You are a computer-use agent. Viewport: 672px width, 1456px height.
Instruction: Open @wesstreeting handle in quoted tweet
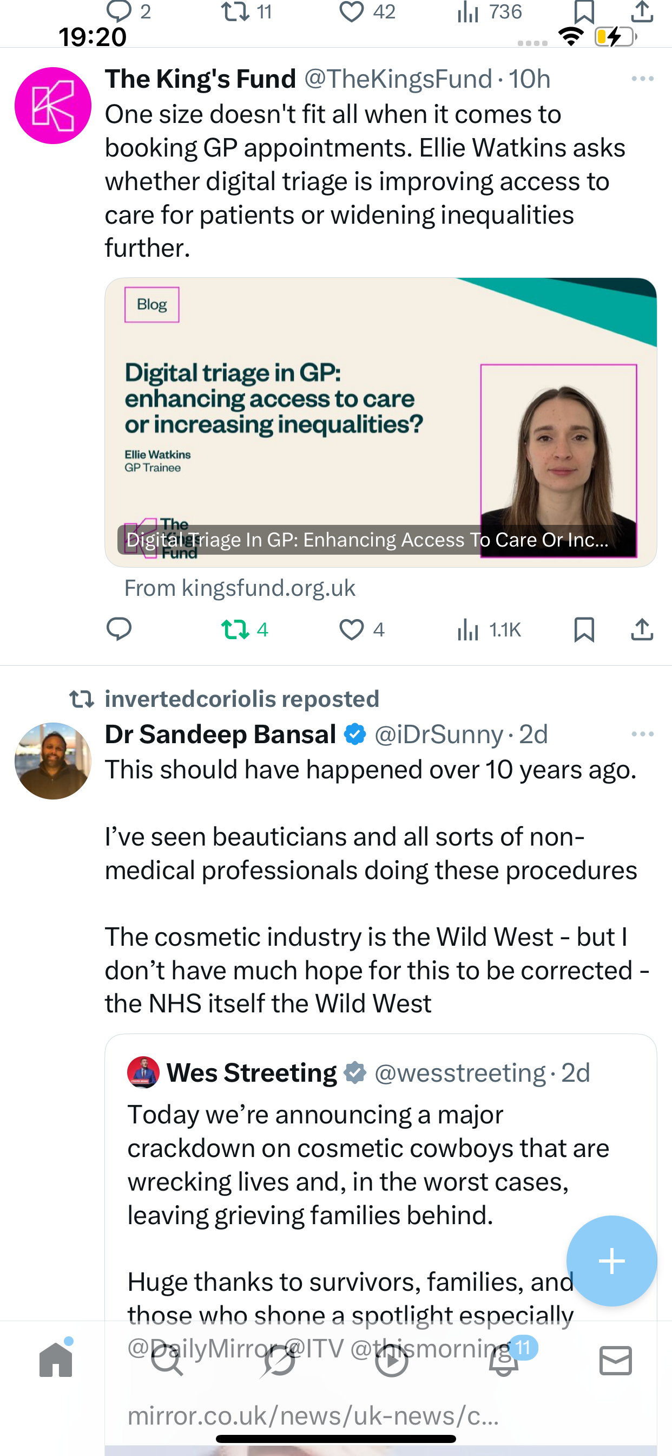460,1073
